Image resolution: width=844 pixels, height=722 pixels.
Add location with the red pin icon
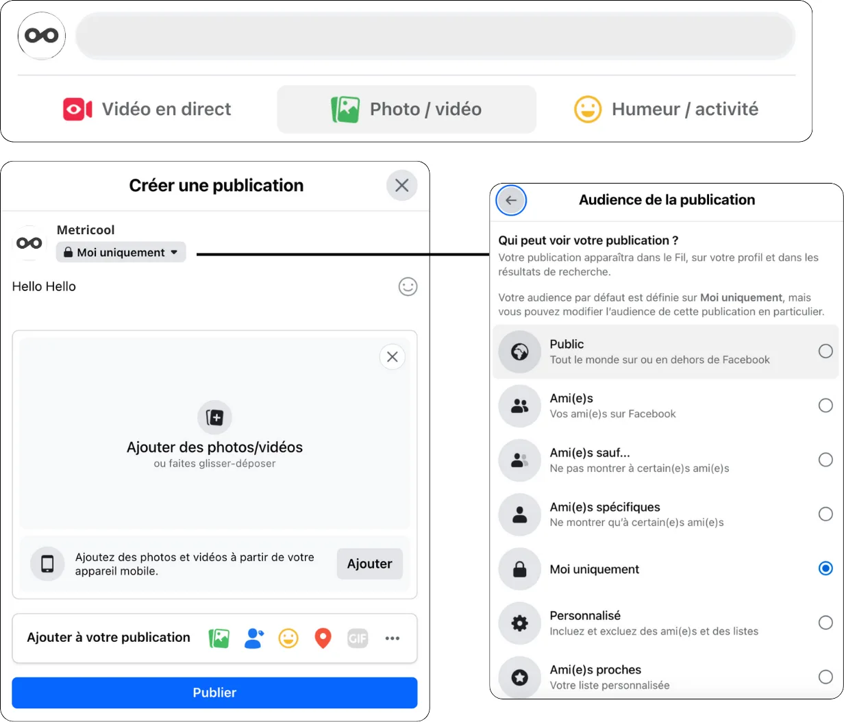tap(323, 638)
